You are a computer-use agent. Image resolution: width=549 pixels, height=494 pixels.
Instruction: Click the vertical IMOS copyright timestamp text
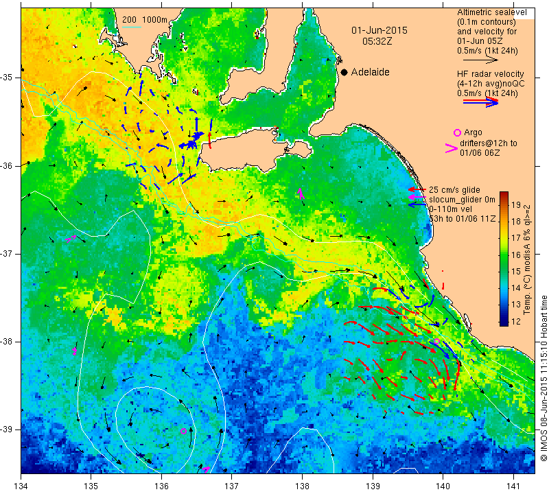tap(544, 378)
